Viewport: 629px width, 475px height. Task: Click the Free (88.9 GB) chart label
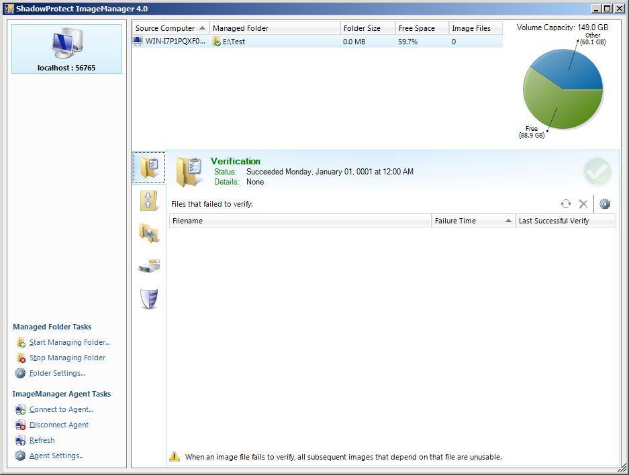pyautogui.click(x=532, y=132)
